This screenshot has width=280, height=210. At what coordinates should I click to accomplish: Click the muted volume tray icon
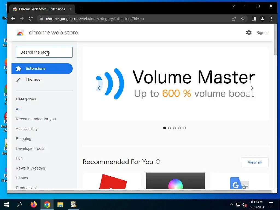[244, 205]
